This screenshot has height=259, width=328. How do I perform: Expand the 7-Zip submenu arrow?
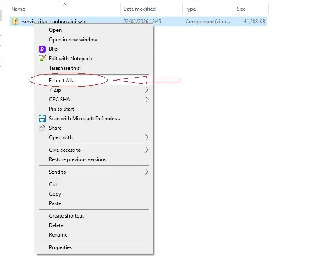[x=147, y=90]
